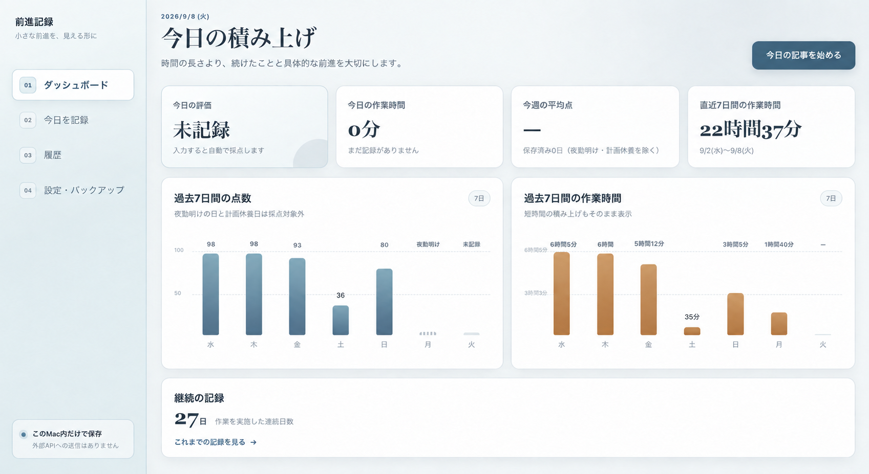Click the 01 number badge

tap(28, 85)
